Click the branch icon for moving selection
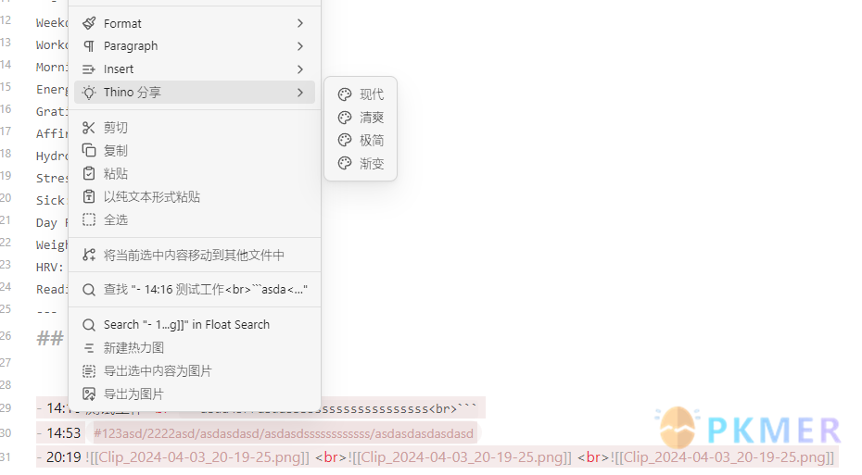The width and height of the screenshot is (862, 475). [x=88, y=255]
